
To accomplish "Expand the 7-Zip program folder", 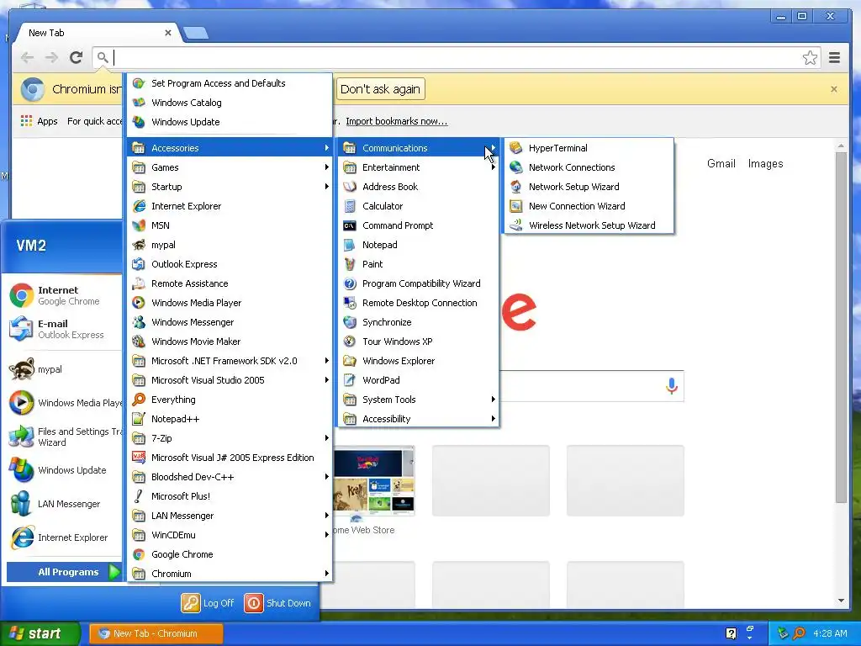I will 230,437.
